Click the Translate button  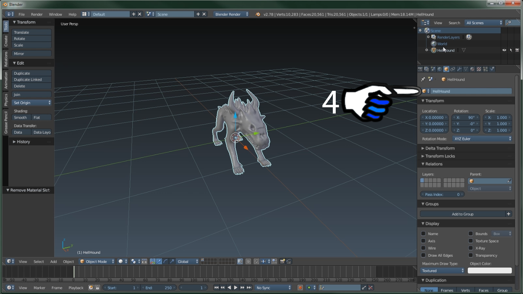[x=31, y=32]
